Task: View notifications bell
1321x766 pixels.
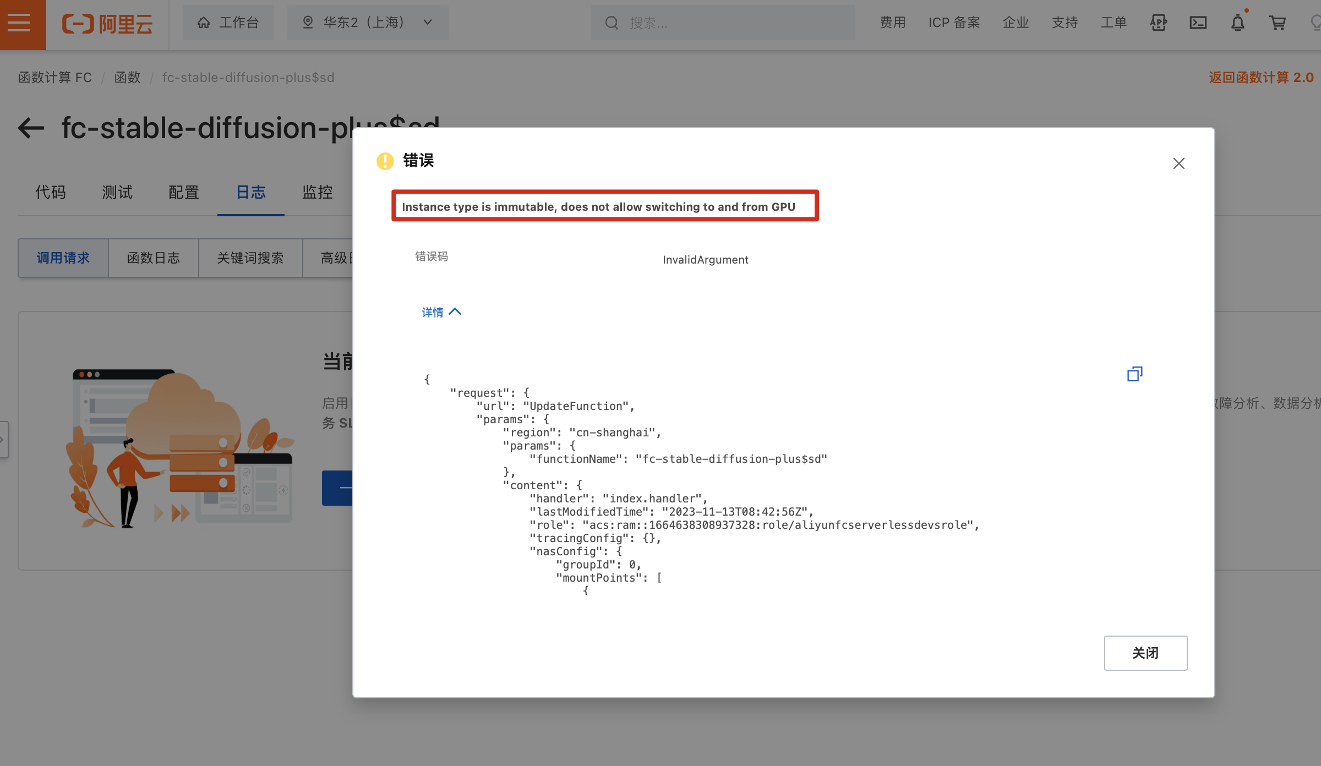Action: click(1237, 23)
